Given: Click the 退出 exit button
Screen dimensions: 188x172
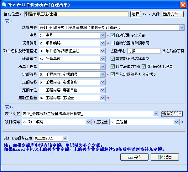Looking at the screenshot, I should [165, 157].
